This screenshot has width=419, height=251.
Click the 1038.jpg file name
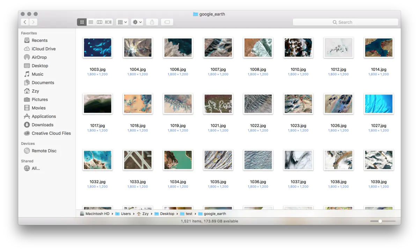point(338,182)
